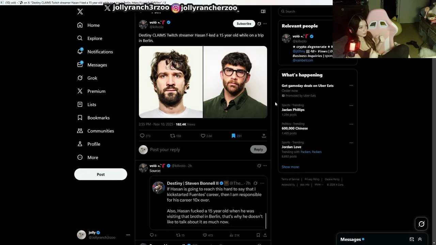Open the @killvolo handle on the main post
This screenshot has width=436, height=245.
point(156,27)
